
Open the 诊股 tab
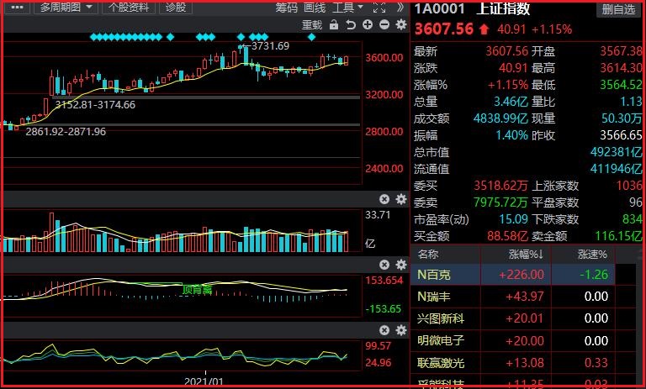(x=176, y=8)
